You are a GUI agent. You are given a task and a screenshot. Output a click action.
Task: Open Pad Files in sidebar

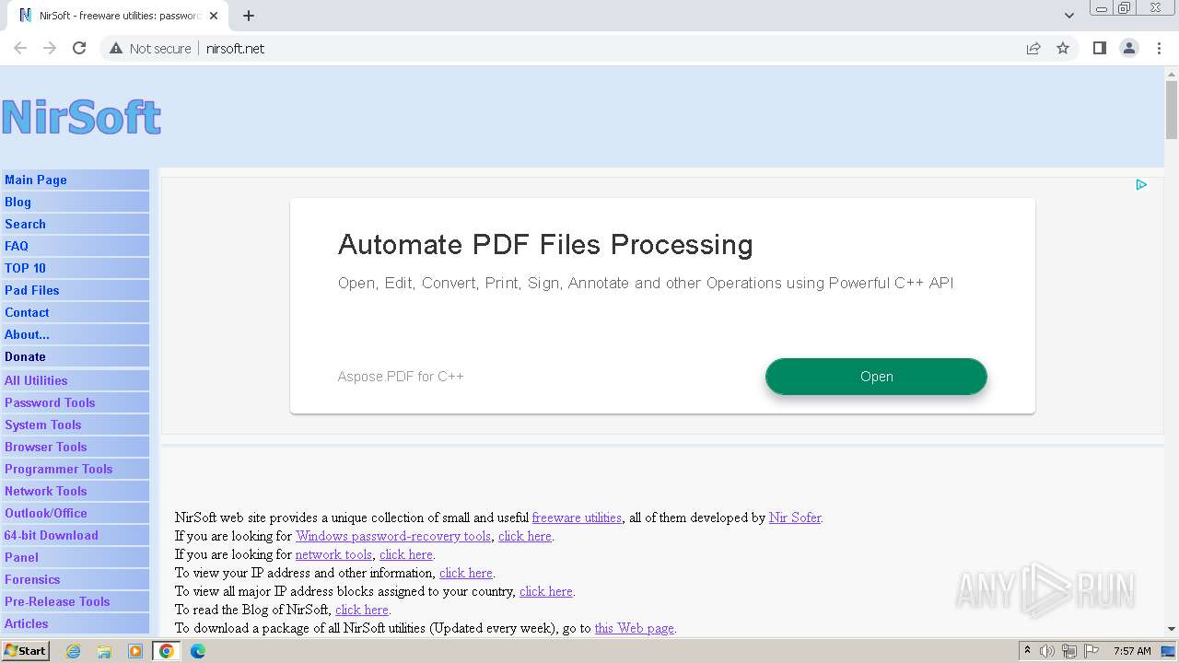click(75, 290)
